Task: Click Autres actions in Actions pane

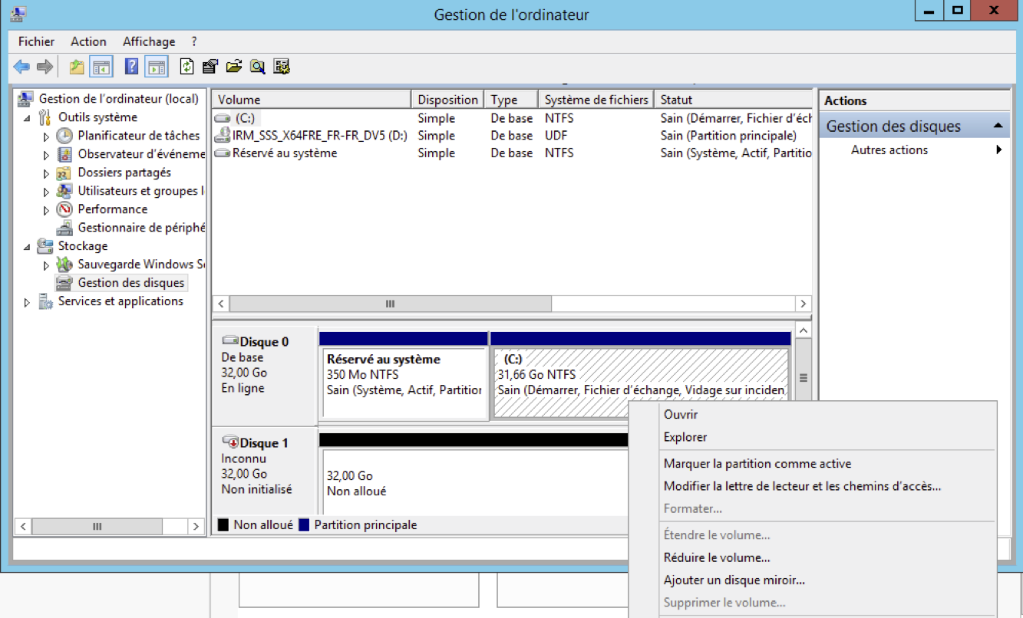Action: pyautogui.click(x=889, y=150)
